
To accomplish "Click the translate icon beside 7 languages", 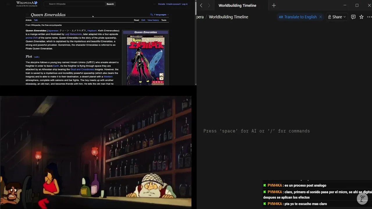I will click(151, 15).
